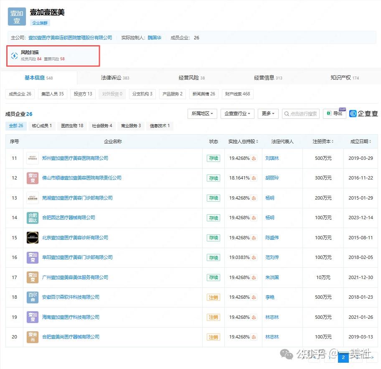Click the 郑州壹加壹医疗美容医院 company logo
This screenshot has width=381, height=369.
[x=33, y=158]
